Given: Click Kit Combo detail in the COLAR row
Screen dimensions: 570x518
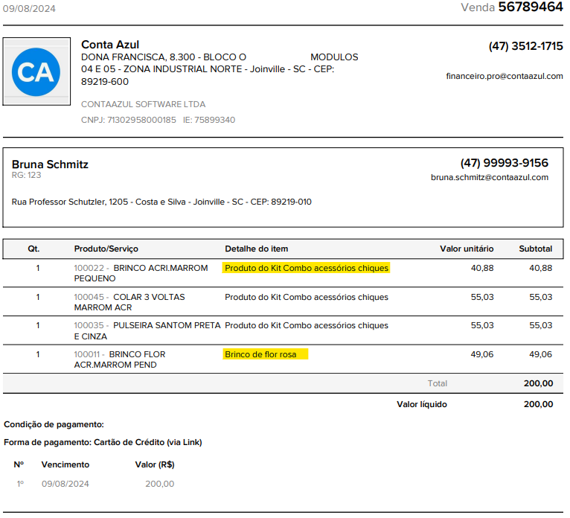Looking at the screenshot, I should point(307,298).
